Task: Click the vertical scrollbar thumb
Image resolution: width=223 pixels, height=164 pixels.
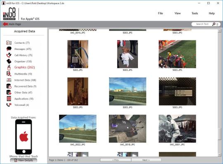Action: [x=219, y=134]
